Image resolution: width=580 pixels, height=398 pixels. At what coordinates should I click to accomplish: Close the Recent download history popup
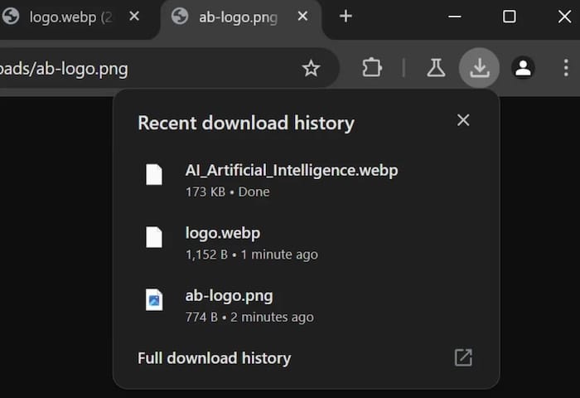point(463,120)
